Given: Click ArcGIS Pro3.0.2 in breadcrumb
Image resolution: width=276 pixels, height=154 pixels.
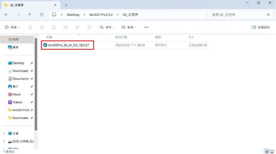Looking at the screenshot, I should [x=101, y=15].
